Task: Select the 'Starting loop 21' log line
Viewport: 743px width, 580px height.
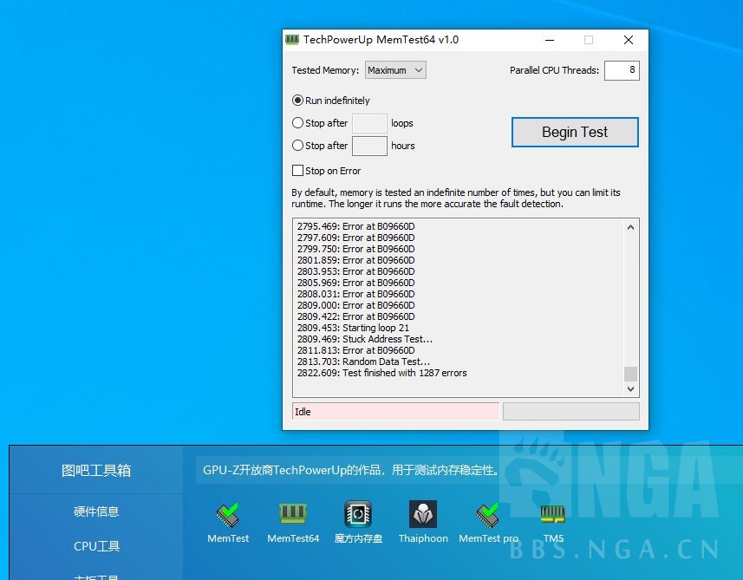Action: pos(353,328)
